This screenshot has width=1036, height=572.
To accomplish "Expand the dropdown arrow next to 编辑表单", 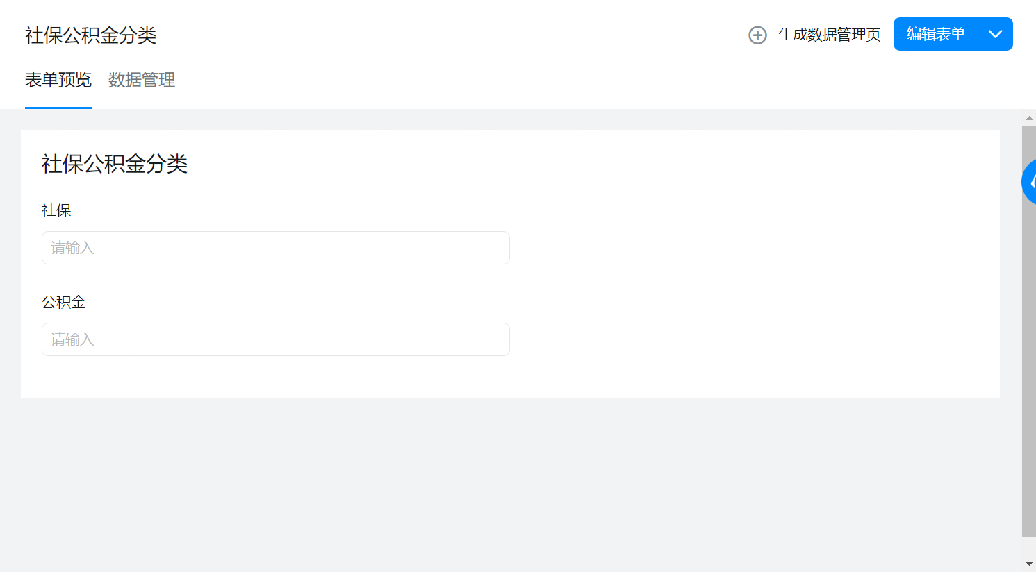I will coord(995,34).
